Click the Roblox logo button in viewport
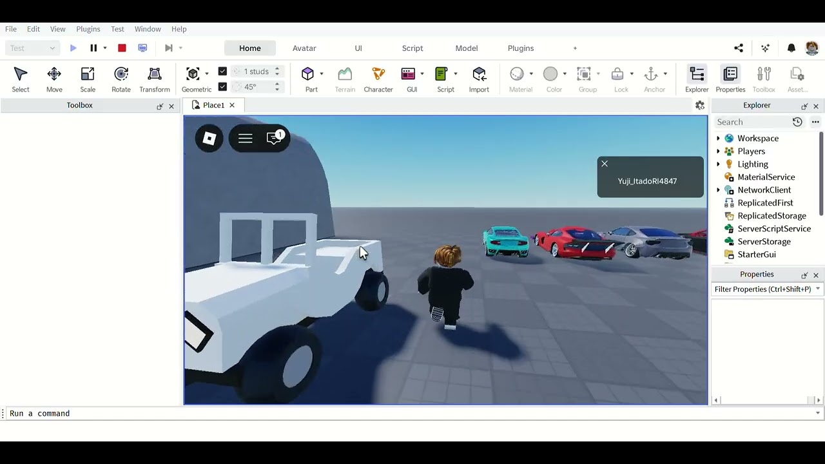The image size is (825, 464). [209, 138]
